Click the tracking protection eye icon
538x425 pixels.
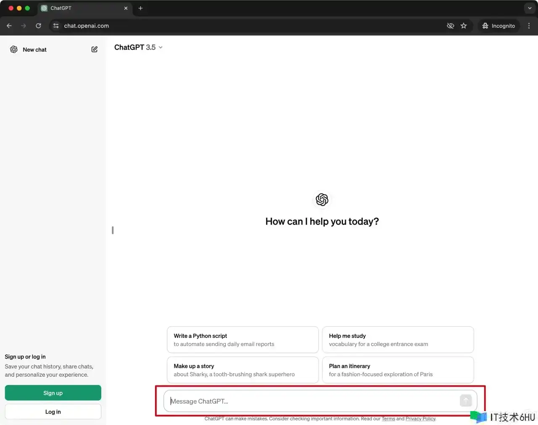(451, 26)
